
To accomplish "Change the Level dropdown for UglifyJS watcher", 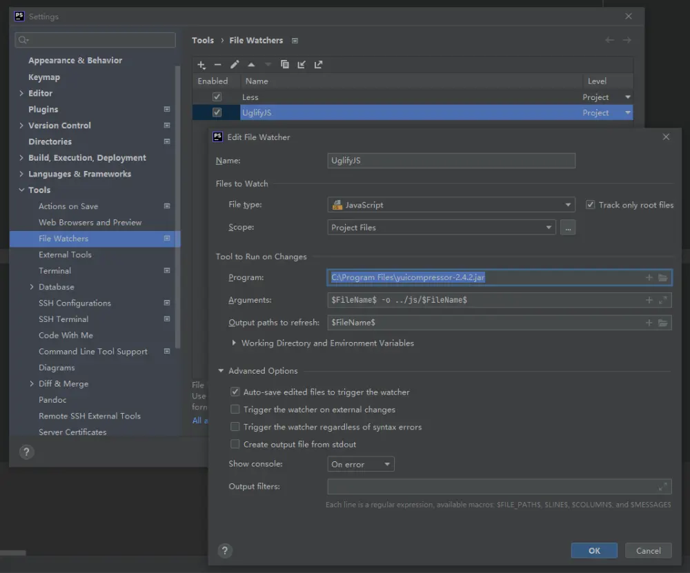I will [628, 113].
